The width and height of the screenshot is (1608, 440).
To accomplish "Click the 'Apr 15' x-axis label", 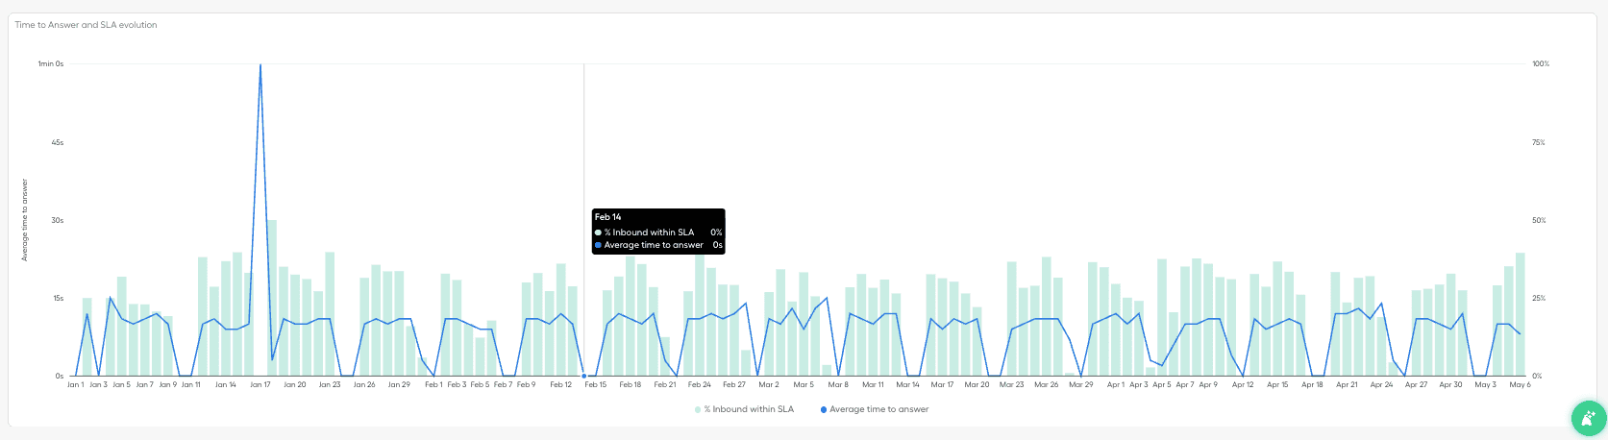I will click(x=1277, y=384).
